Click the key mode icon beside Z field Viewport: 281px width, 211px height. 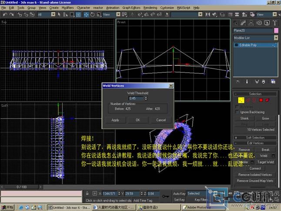click(x=166, y=197)
